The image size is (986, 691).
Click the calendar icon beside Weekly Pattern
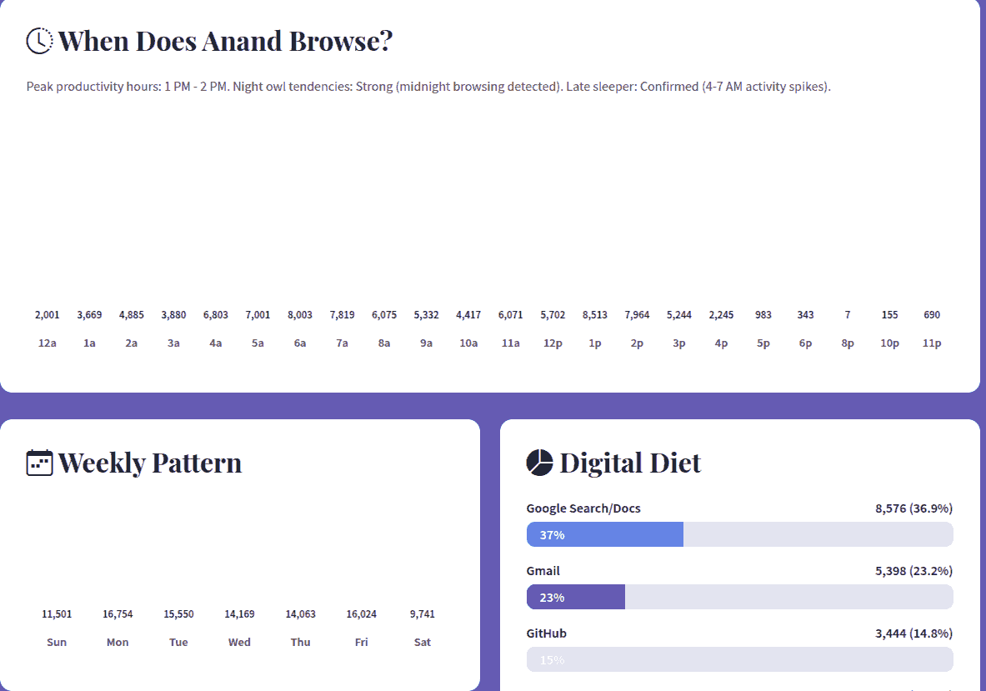coord(39,463)
